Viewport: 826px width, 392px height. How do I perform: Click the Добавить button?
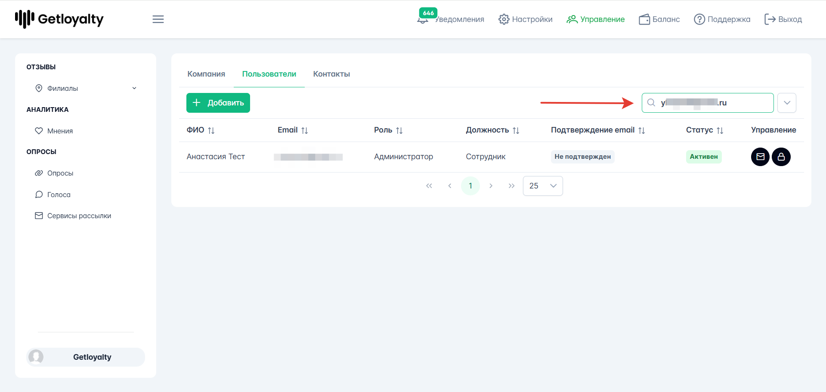tap(218, 103)
